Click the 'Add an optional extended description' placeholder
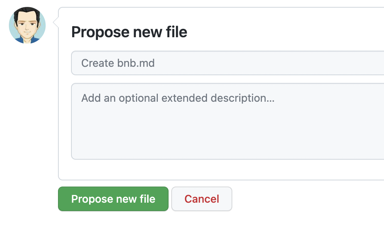384x228 pixels. pyautogui.click(x=178, y=98)
